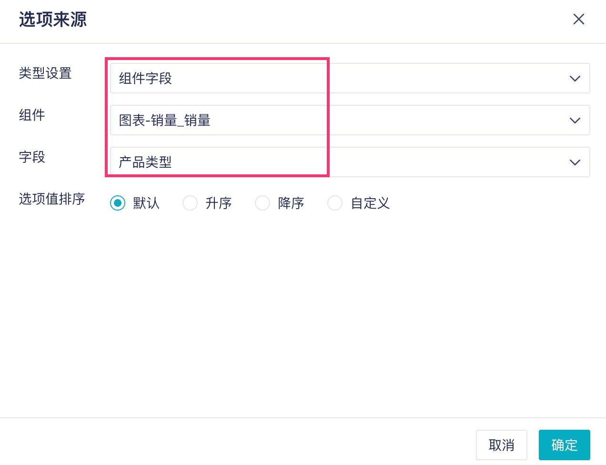Click the 选项来源 dialog title
The width and height of the screenshot is (606, 465).
click(53, 20)
